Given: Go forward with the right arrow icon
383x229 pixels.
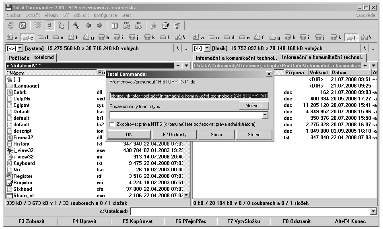Looking at the screenshot, I should click(x=99, y=25).
